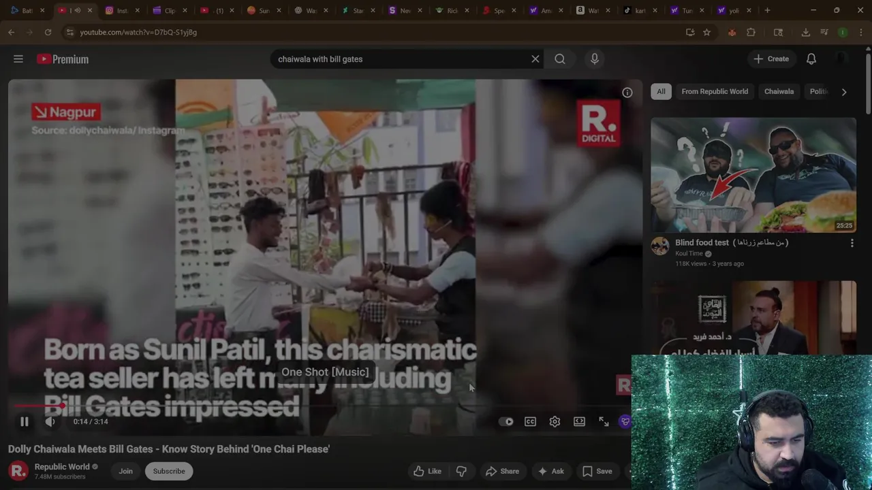872x490 pixels.
Task: Click the purple extension icon in player
Action: [x=625, y=422]
